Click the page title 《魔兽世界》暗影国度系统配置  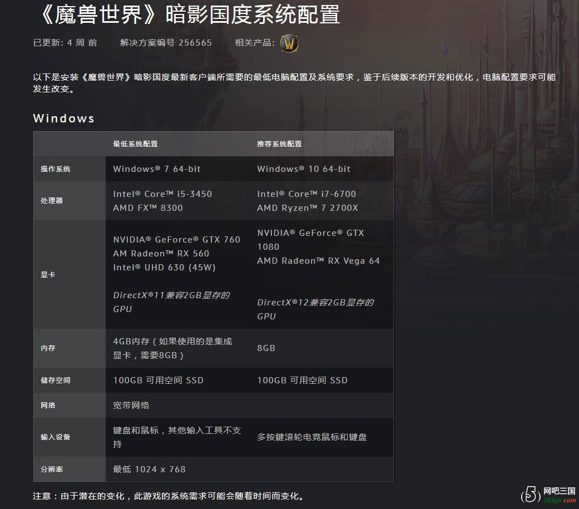189,15
